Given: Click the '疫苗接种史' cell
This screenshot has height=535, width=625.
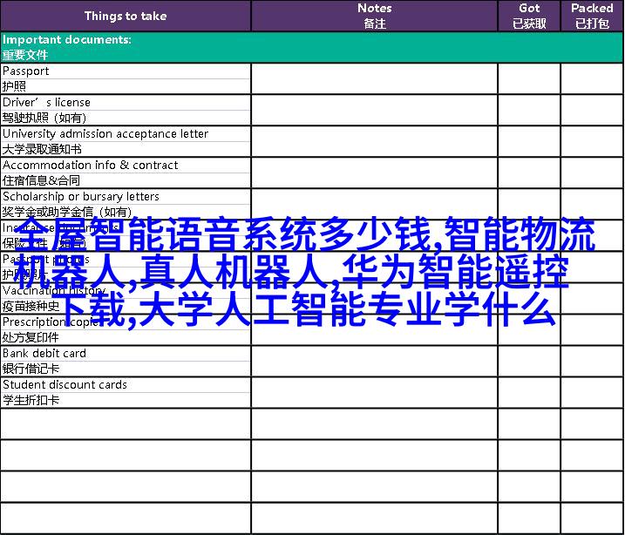Looking at the screenshot, I should pyautogui.click(x=126, y=306).
